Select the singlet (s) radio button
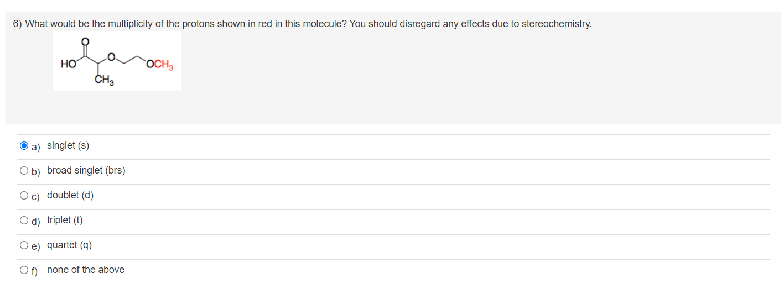784x294 pixels. tap(24, 146)
